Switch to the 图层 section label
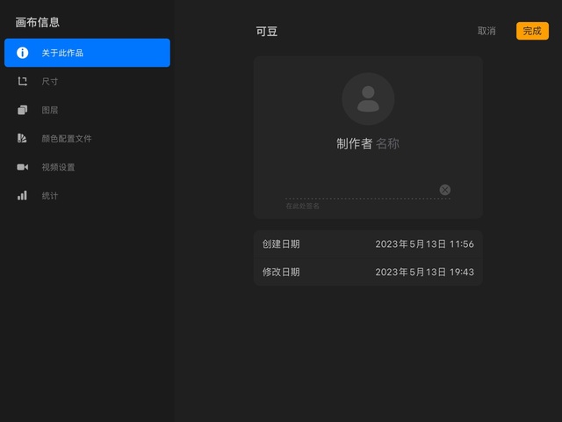The height and width of the screenshot is (422, 562). click(50, 110)
